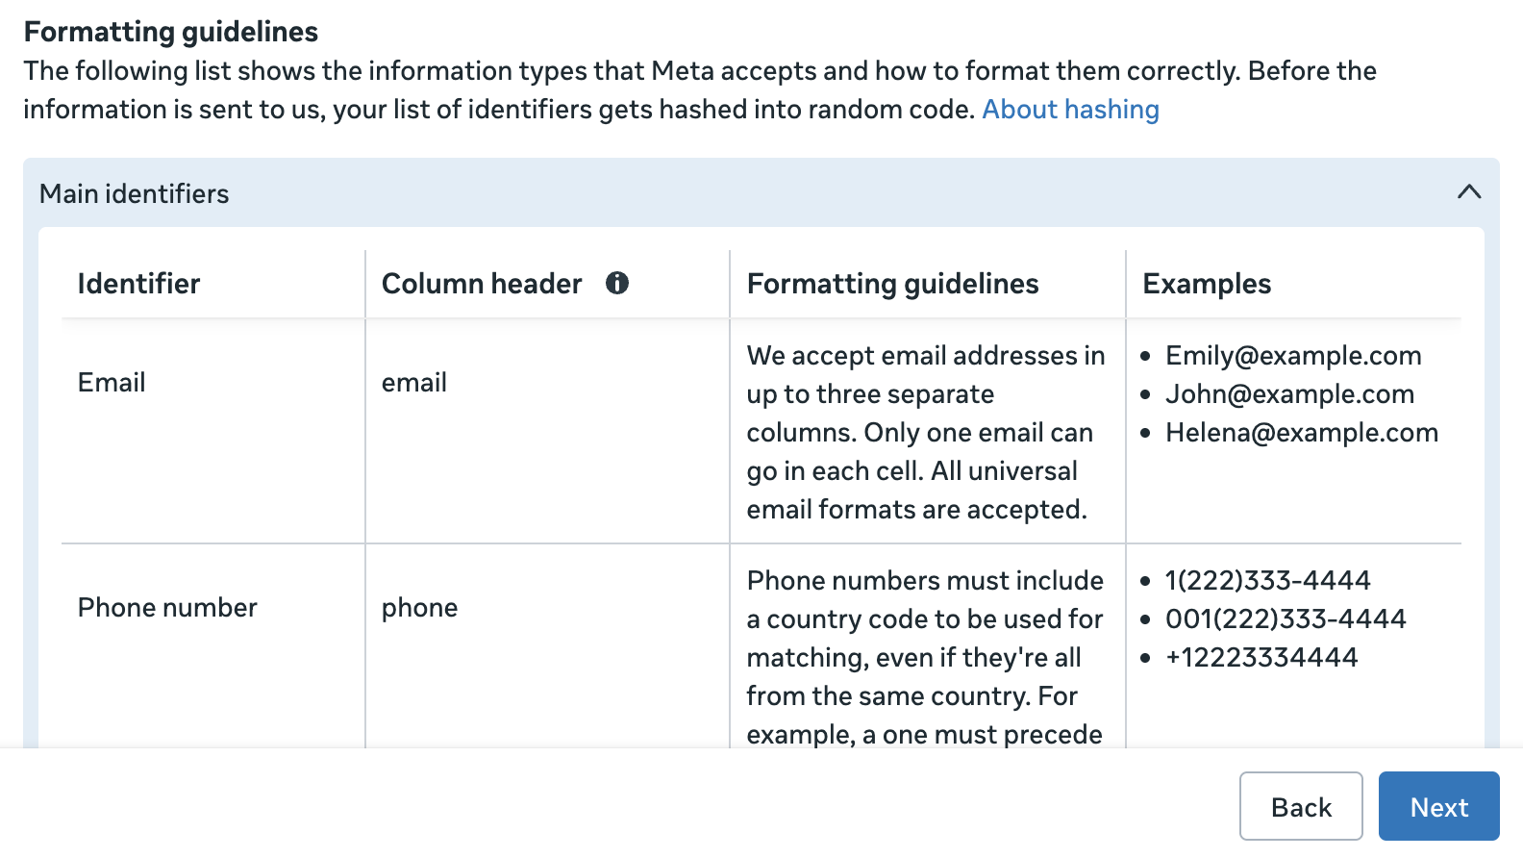Click the Main identifiers header label

point(135,194)
